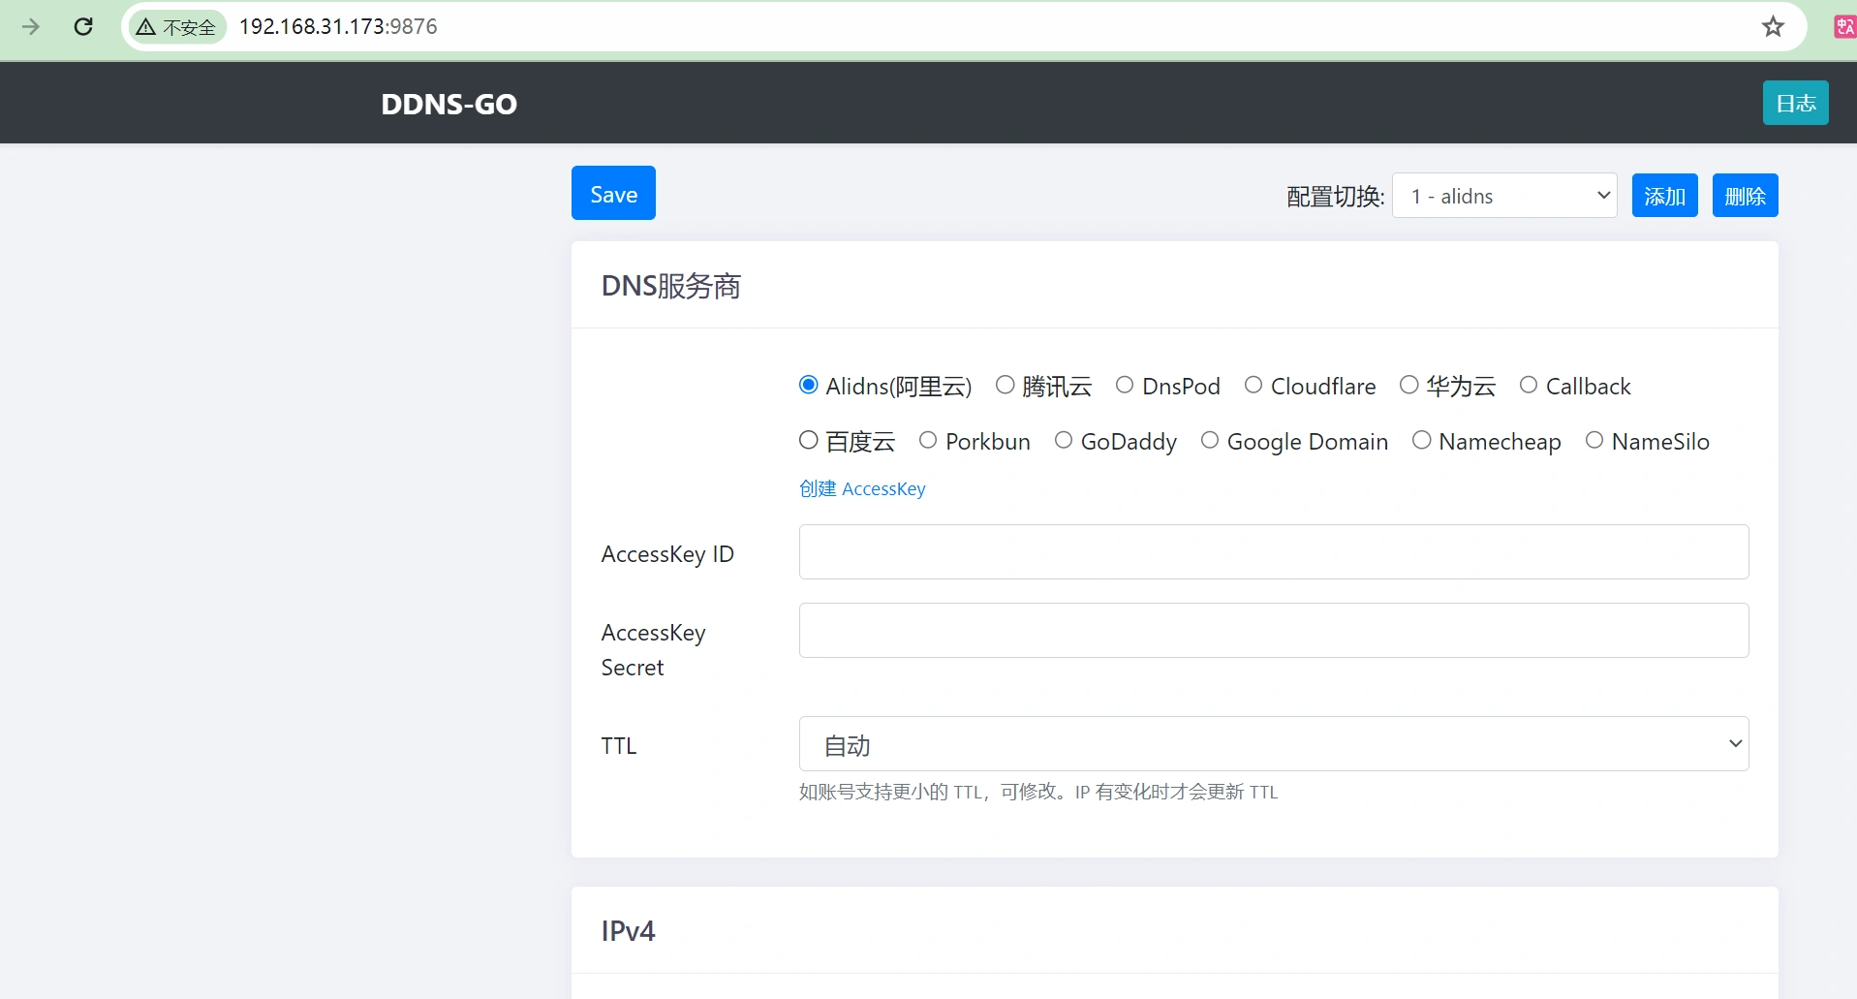Choose DnsPod as the DNS provider
This screenshot has width=1857, height=999.
coord(1125,386)
